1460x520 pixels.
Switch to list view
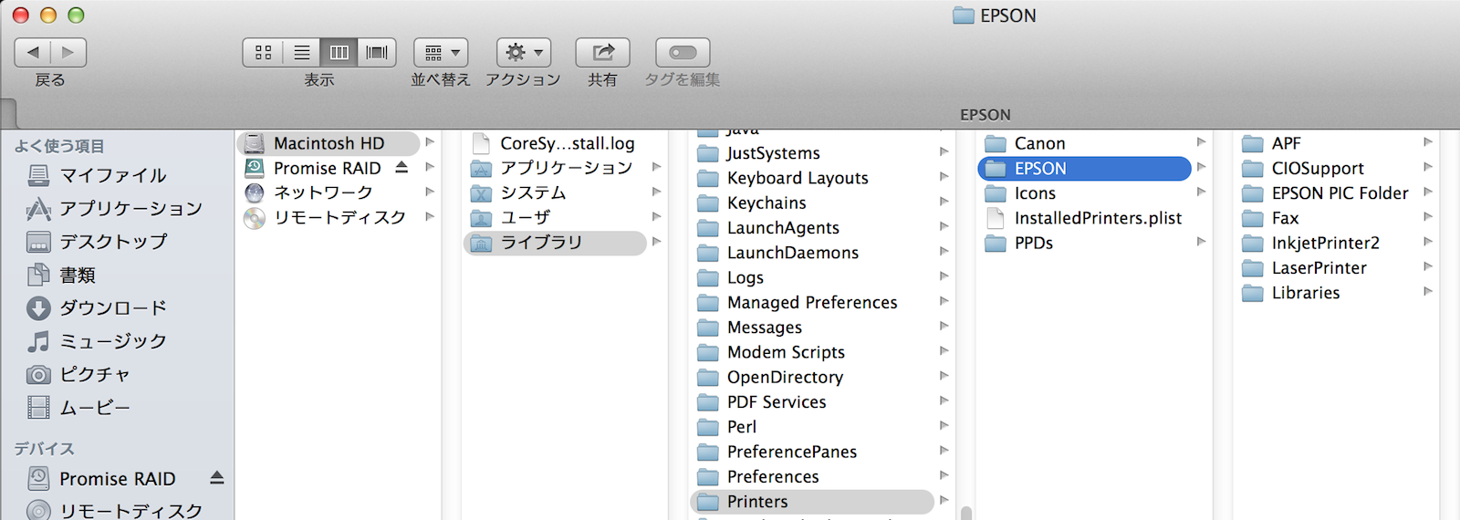point(301,52)
